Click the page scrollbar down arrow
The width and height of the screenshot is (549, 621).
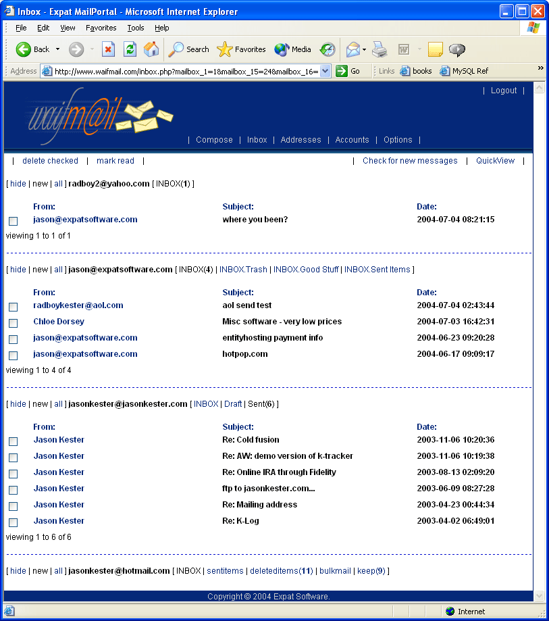[x=539, y=595]
